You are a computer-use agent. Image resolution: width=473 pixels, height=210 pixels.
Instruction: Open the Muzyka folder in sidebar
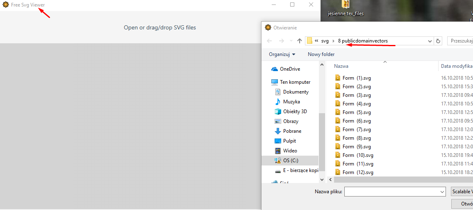tap(291, 102)
